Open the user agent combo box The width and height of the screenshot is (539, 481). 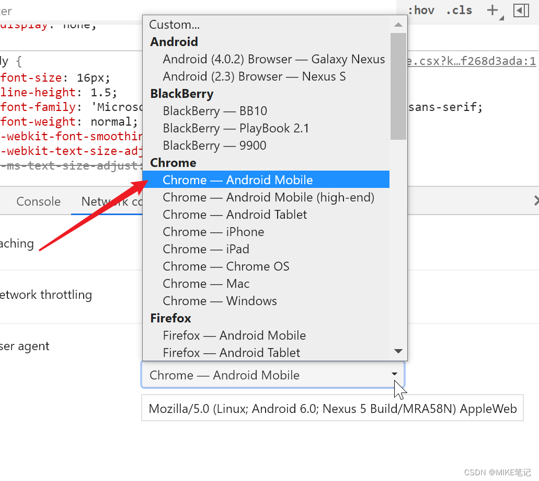pyautogui.click(x=273, y=375)
